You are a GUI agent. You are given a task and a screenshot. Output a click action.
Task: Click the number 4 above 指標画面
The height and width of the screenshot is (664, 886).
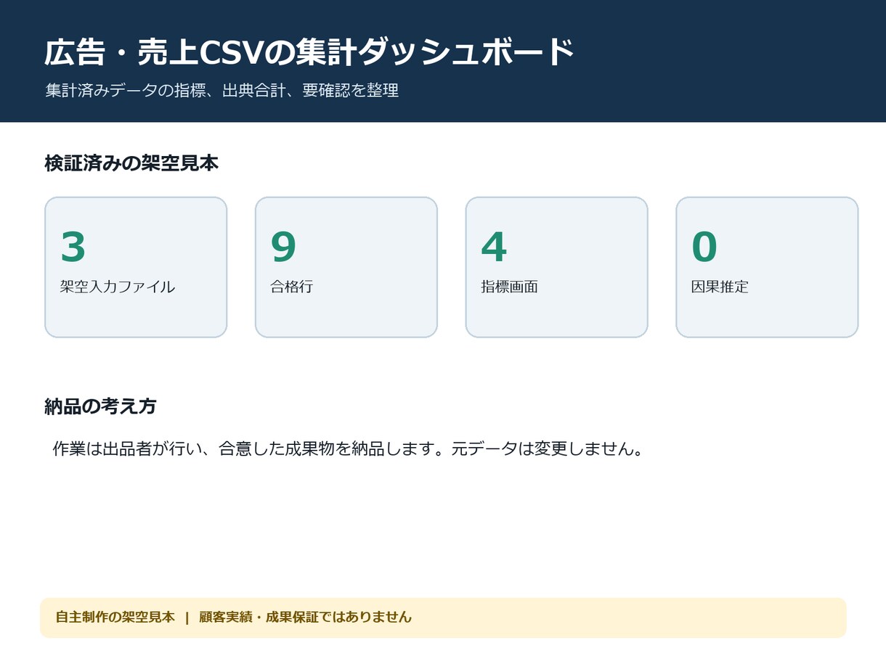pyautogui.click(x=494, y=247)
